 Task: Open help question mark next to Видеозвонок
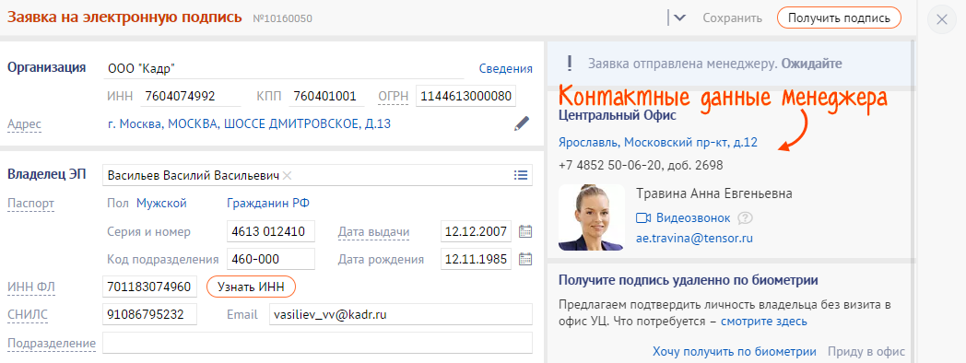tap(746, 217)
